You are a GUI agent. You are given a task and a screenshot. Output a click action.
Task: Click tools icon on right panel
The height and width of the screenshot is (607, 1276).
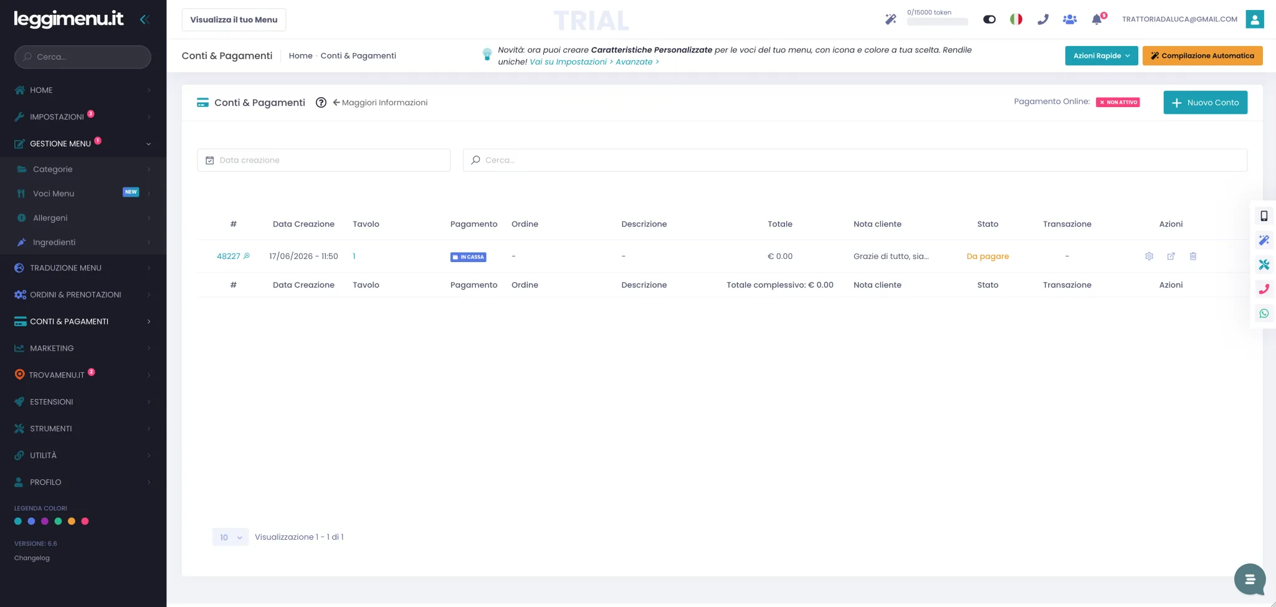point(1264,265)
